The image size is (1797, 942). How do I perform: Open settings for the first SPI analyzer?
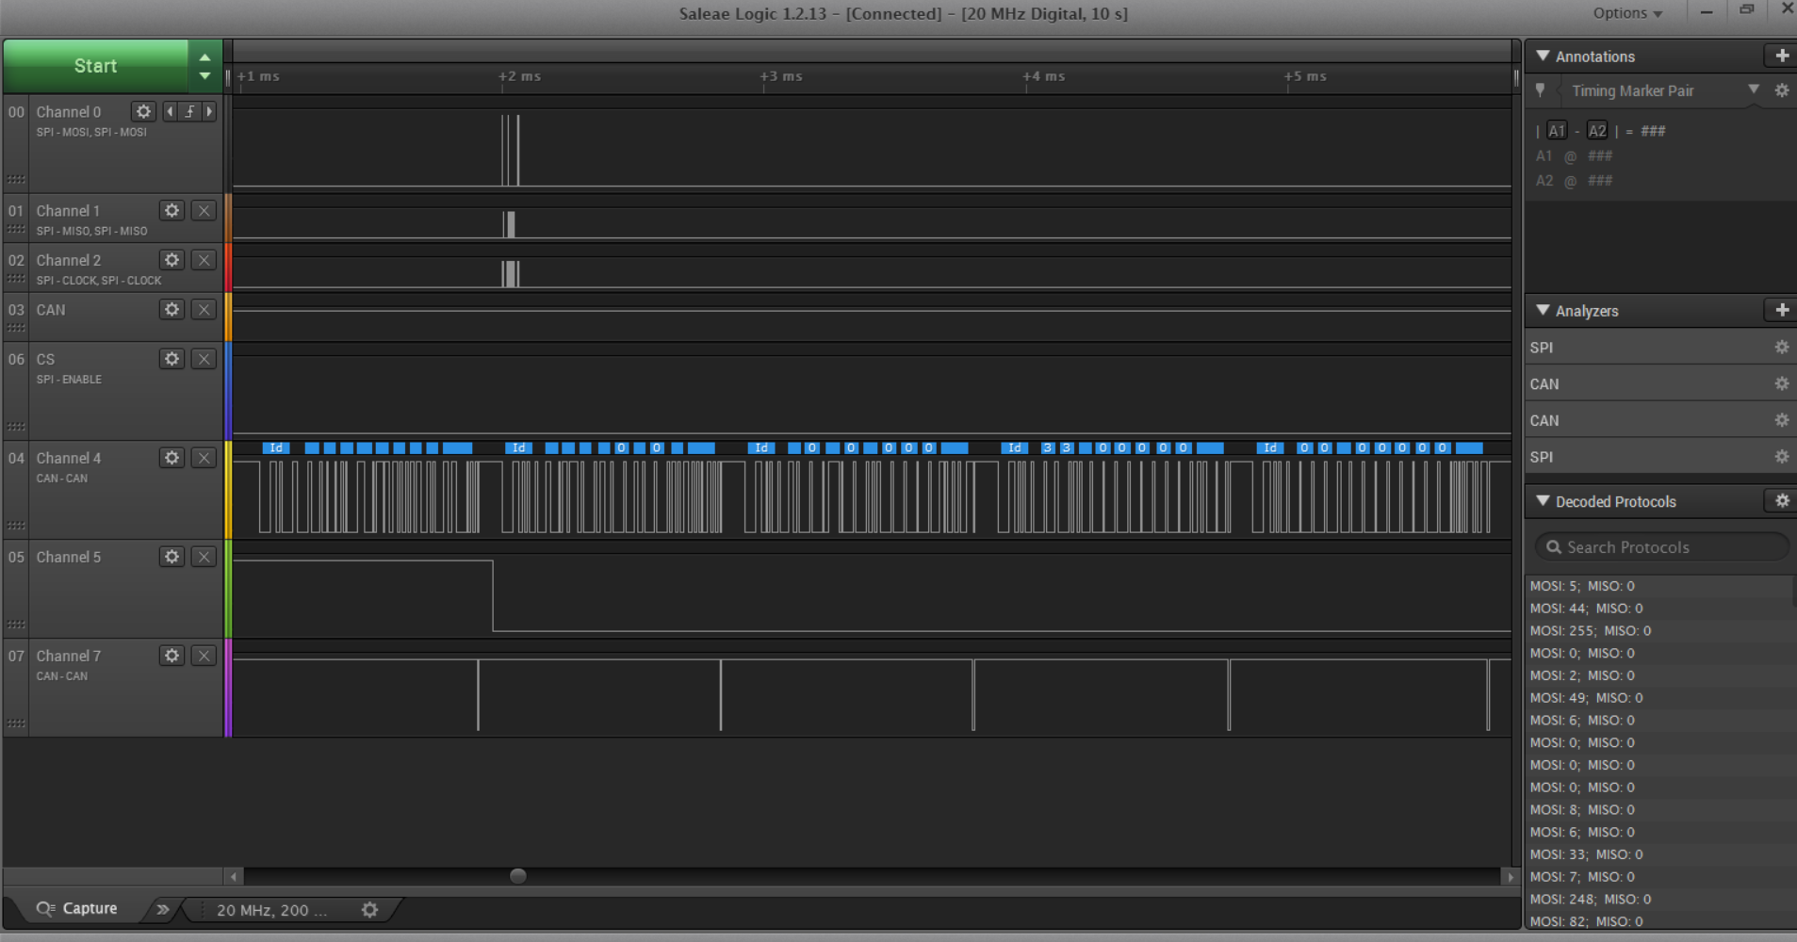point(1781,348)
